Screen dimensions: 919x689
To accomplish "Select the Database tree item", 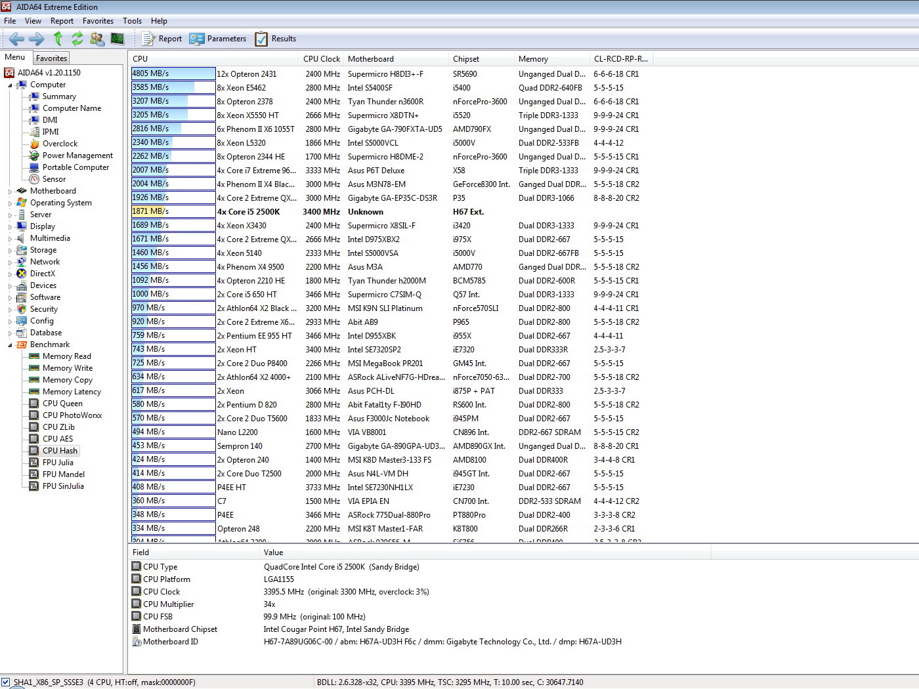I will (x=46, y=333).
